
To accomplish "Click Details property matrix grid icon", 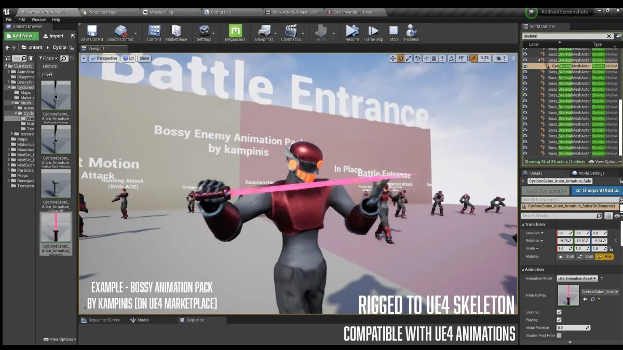I will 608,216.
